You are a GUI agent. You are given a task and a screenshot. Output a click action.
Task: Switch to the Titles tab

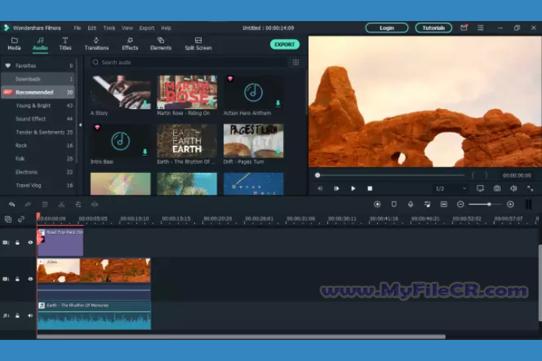[x=65, y=44]
